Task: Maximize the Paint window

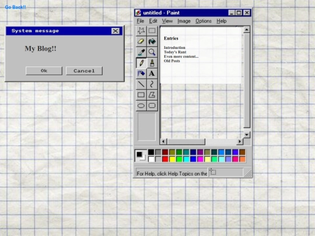Action: pos(239,13)
